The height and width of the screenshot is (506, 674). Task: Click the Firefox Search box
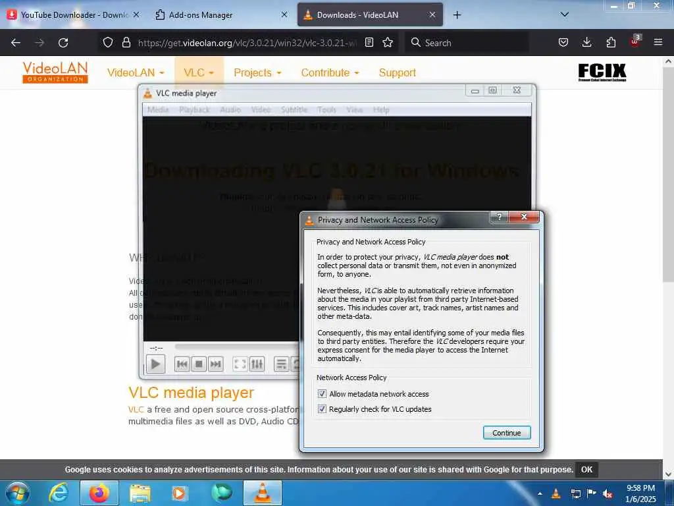tap(467, 43)
